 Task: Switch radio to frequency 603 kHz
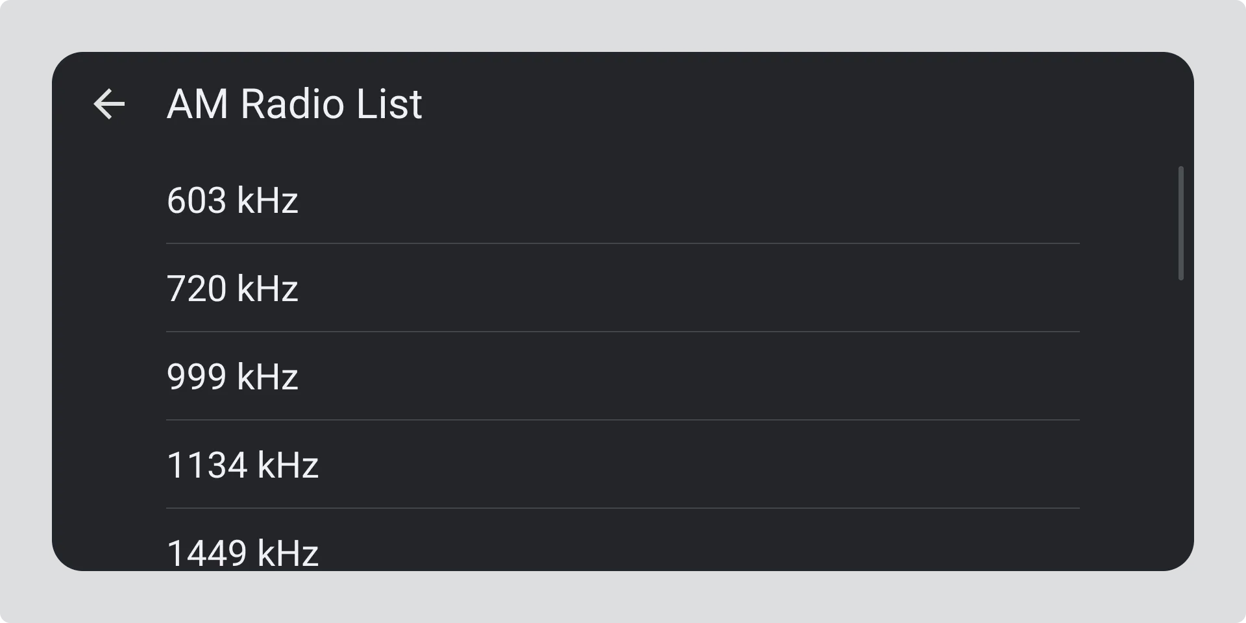[232, 200]
